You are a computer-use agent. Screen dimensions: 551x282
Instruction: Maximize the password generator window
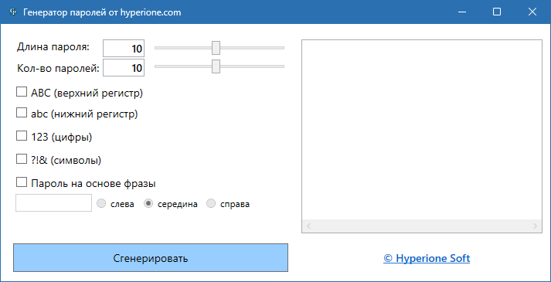tap(497, 12)
